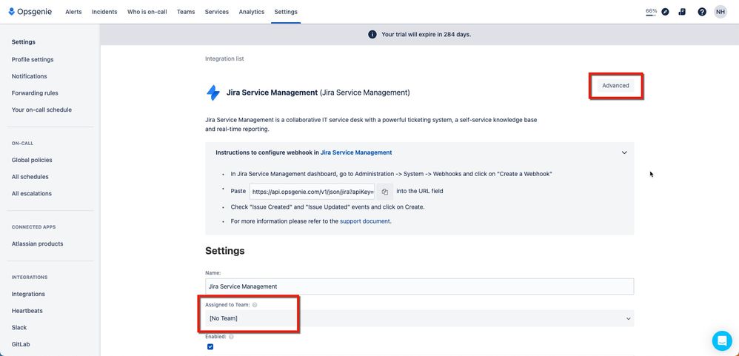Open the Services tab
The width and height of the screenshot is (739, 356).
(217, 12)
